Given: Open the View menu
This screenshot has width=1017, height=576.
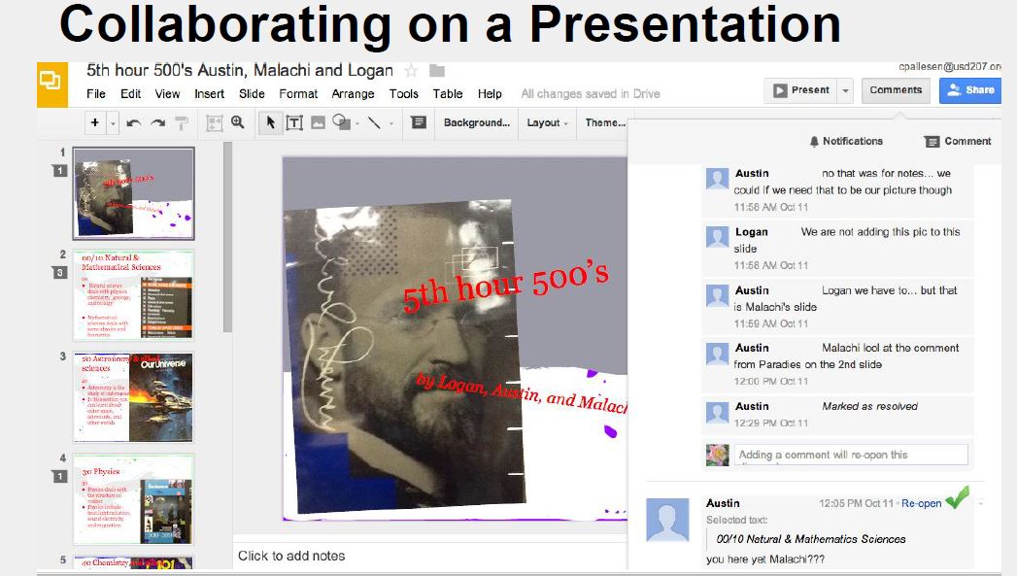Looking at the screenshot, I should 167,94.
